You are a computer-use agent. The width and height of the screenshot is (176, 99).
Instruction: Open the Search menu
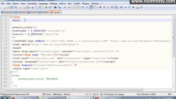tap(15, 4)
